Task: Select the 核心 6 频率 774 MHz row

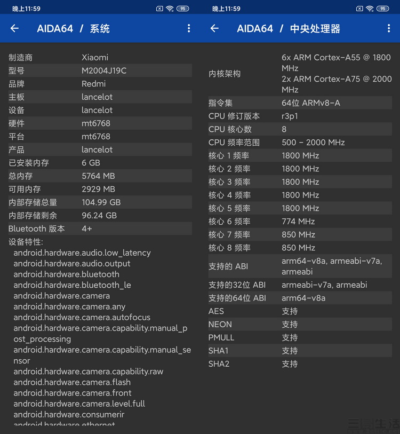Action: point(300,222)
